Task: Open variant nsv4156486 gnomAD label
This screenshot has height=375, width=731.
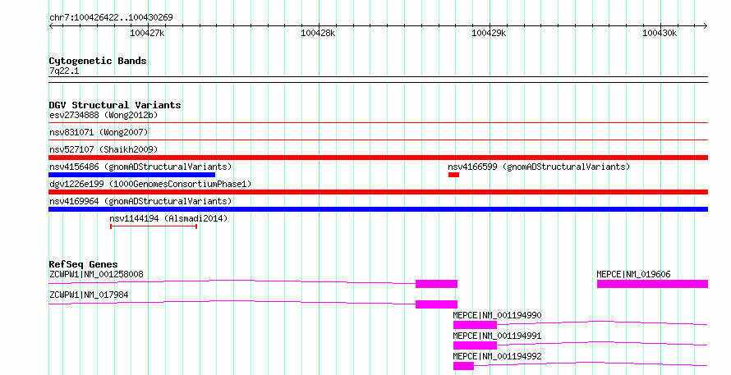Action: (x=140, y=167)
